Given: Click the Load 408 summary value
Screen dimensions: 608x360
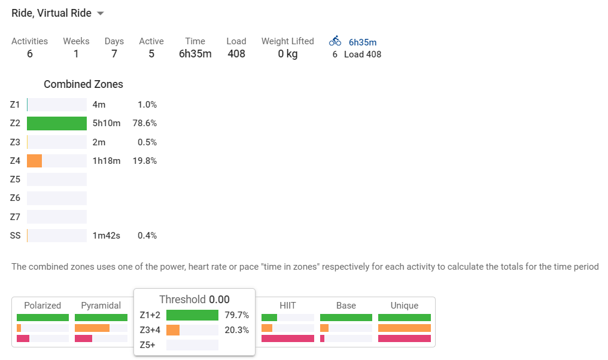Looking at the screenshot, I should (x=236, y=53).
